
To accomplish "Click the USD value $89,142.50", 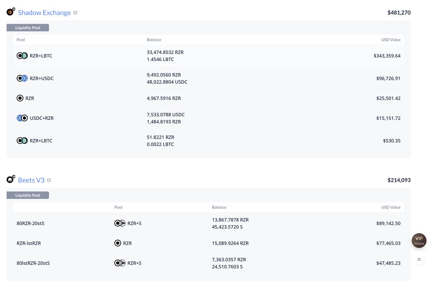I will (x=388, y=223).
